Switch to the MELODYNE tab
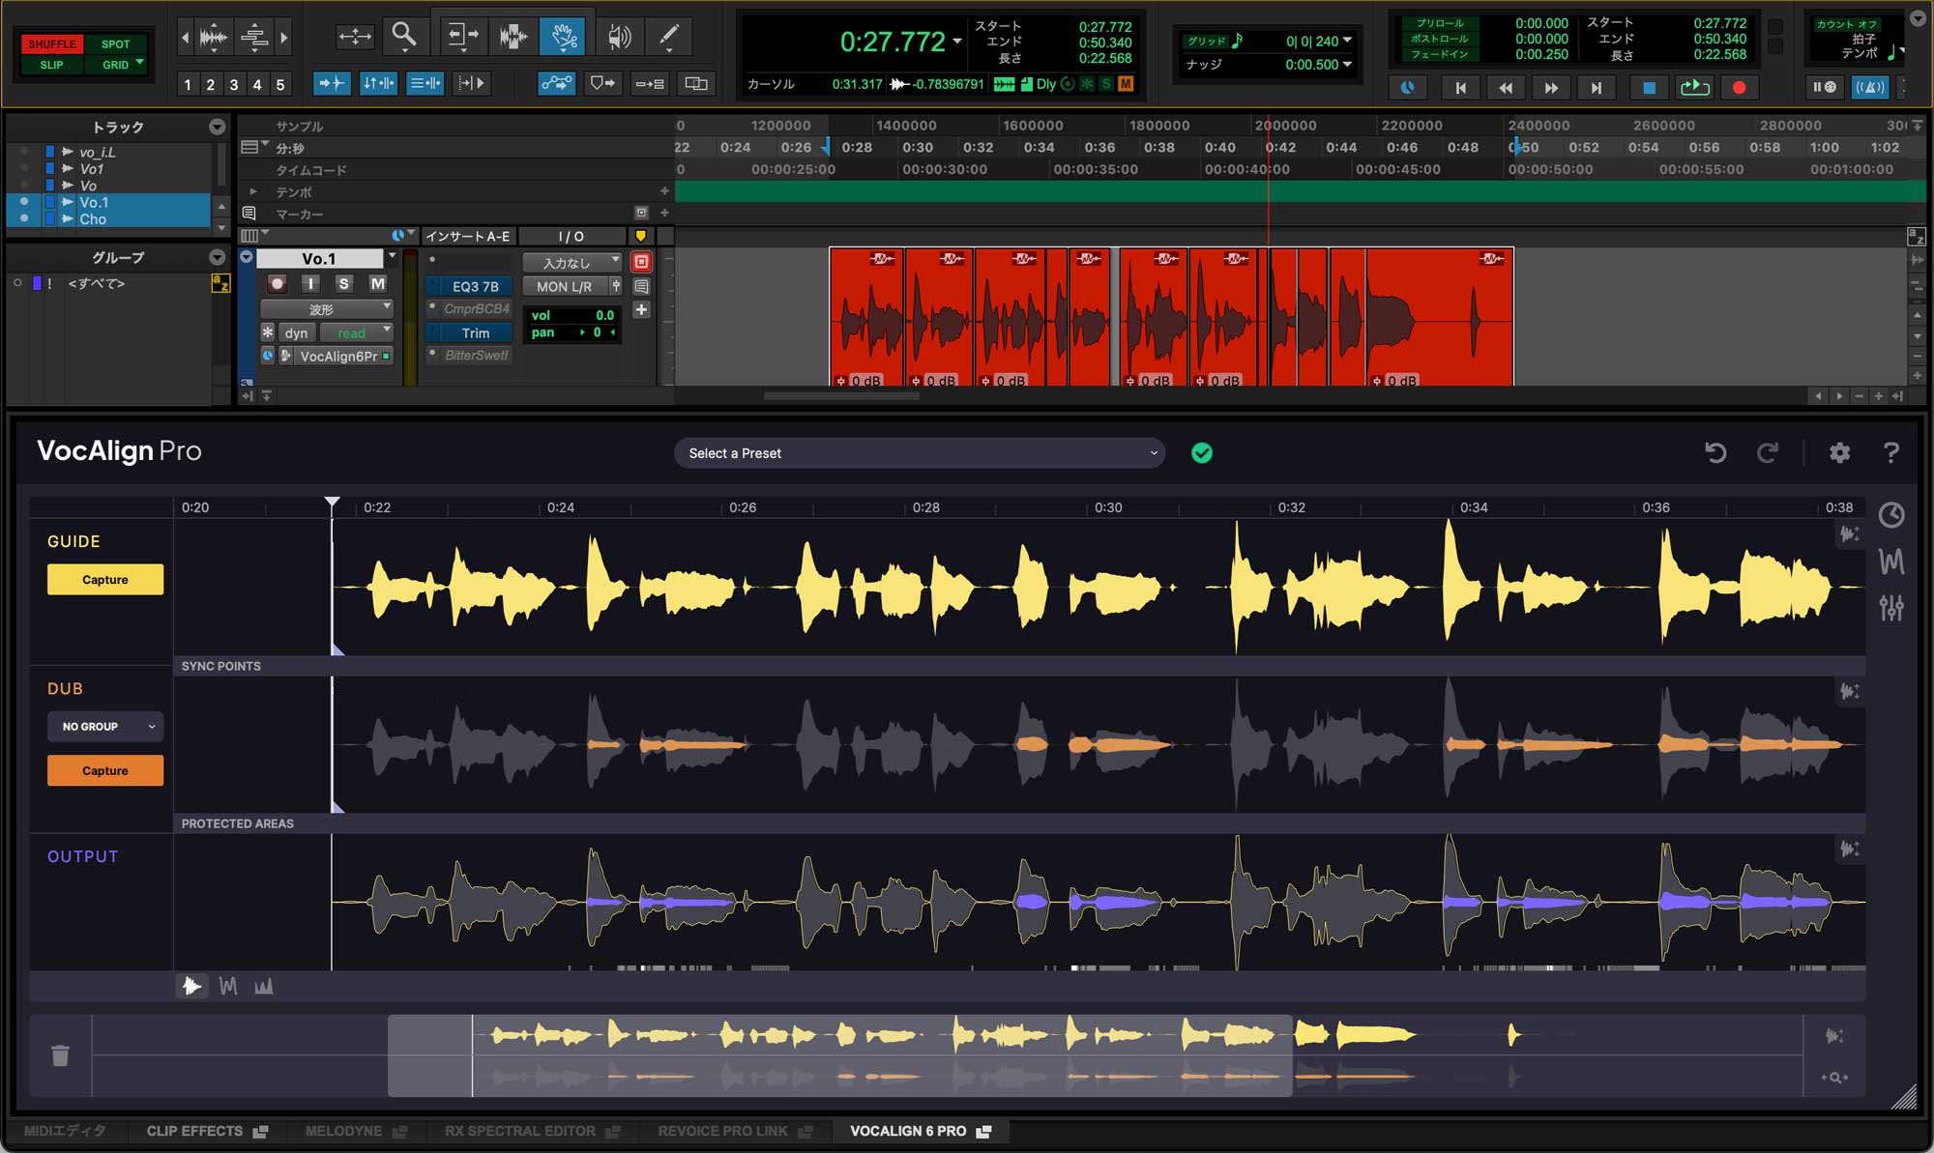Image resolution: width=1934 pixels, height=1153 pixels. pyautogui.click(x=356, y=1131)
